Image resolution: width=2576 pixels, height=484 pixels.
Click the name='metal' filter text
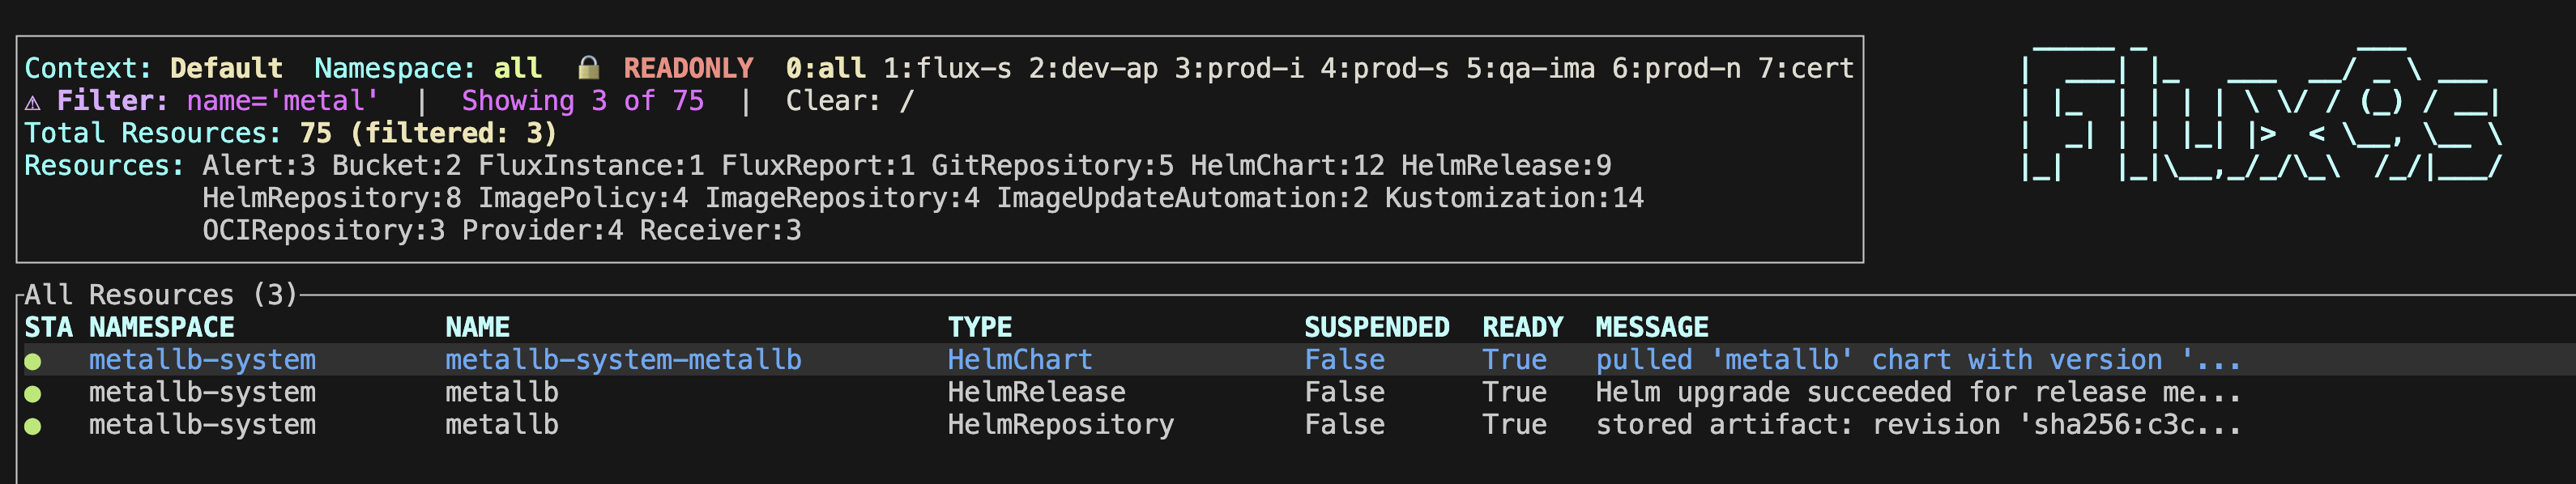click(282, 101)
